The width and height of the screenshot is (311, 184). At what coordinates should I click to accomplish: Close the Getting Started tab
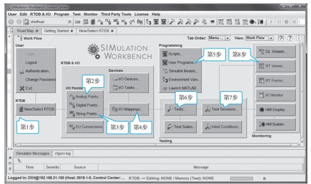72,31
